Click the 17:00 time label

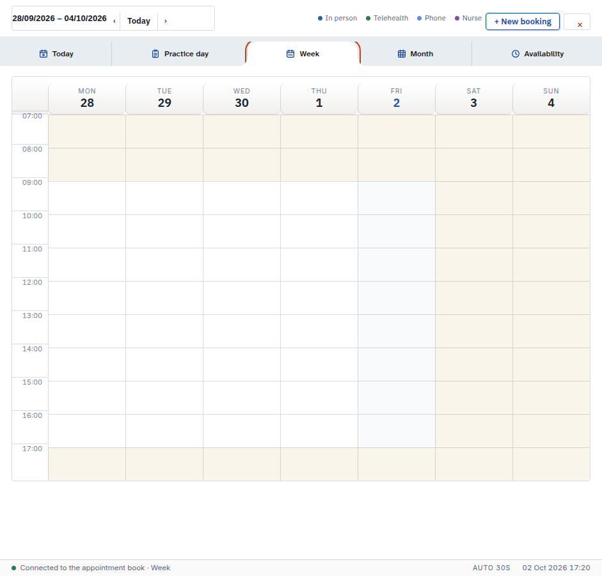(32, 449)
